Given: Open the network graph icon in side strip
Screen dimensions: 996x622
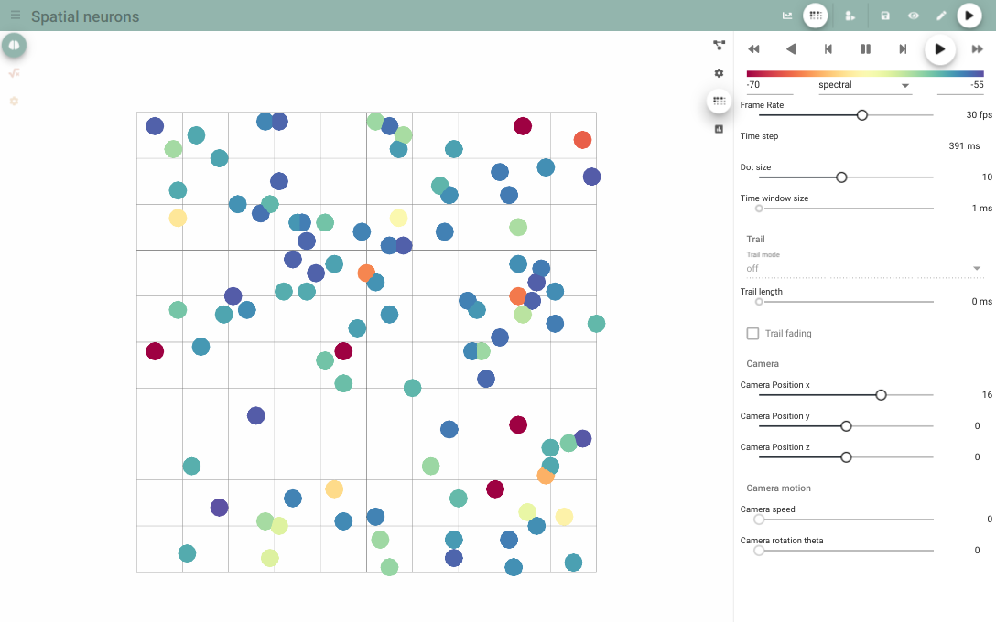Looking at the screenshot, I should tap(719, 45).
